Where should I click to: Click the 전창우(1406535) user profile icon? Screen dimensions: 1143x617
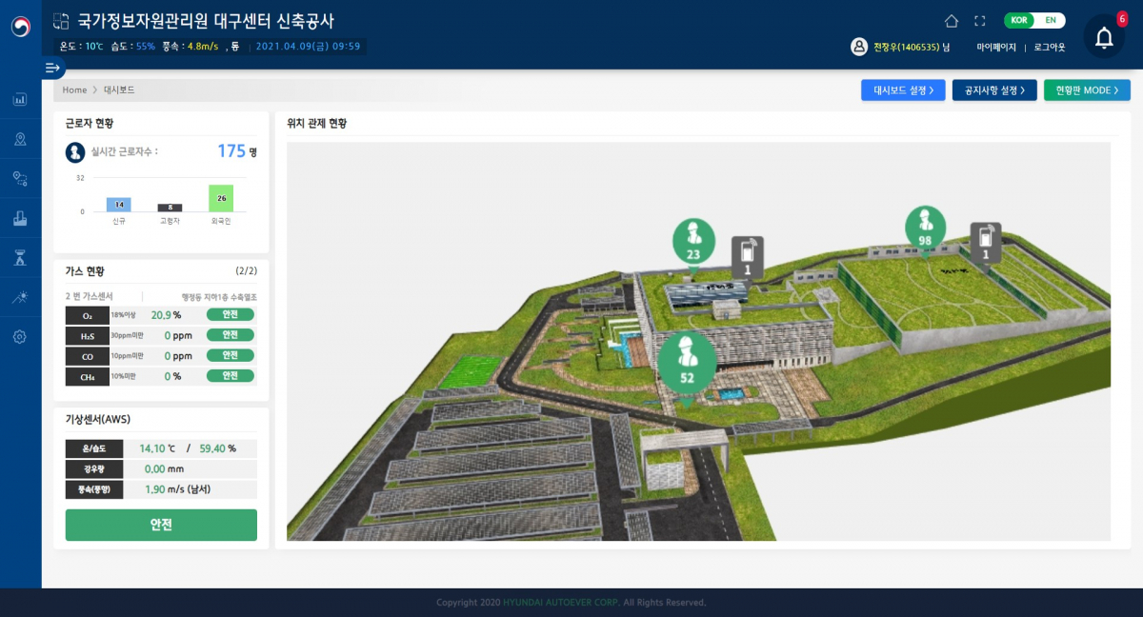coord(858,44)
